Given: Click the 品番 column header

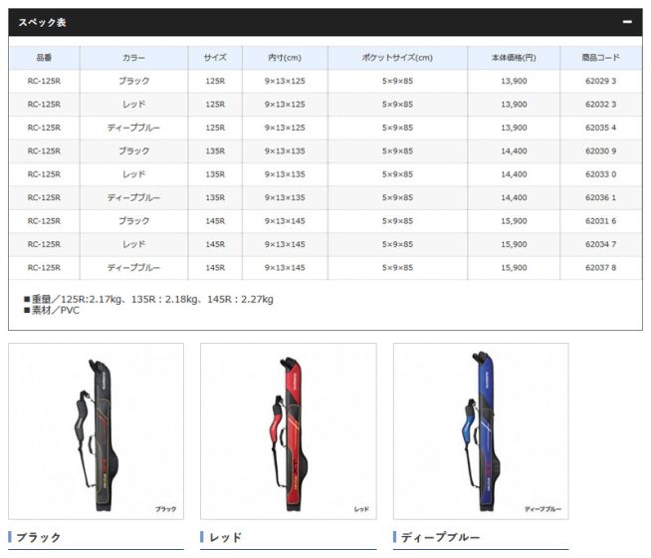Looking at the screenshot, I should (44, 58).
